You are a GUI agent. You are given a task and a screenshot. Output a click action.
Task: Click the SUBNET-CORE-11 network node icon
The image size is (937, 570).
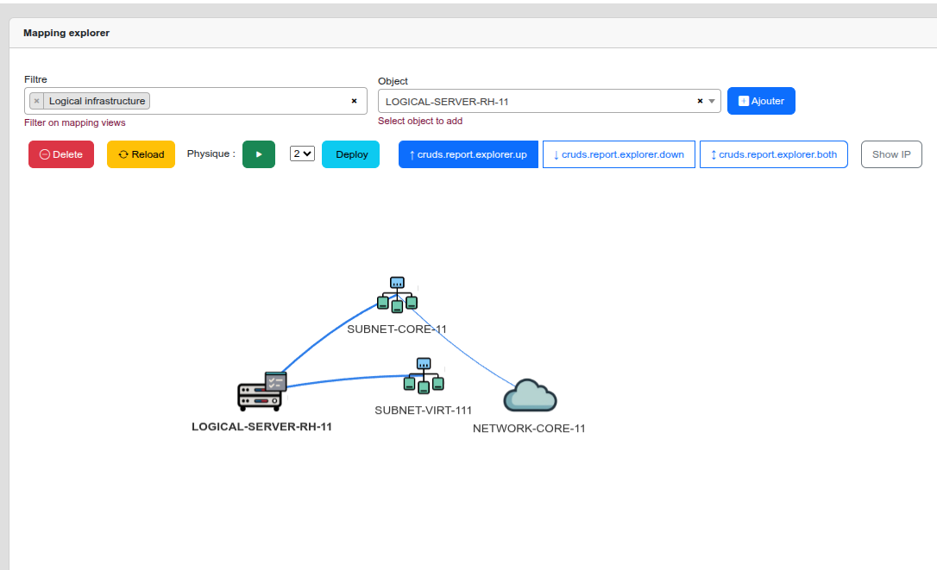click(397, 295)
